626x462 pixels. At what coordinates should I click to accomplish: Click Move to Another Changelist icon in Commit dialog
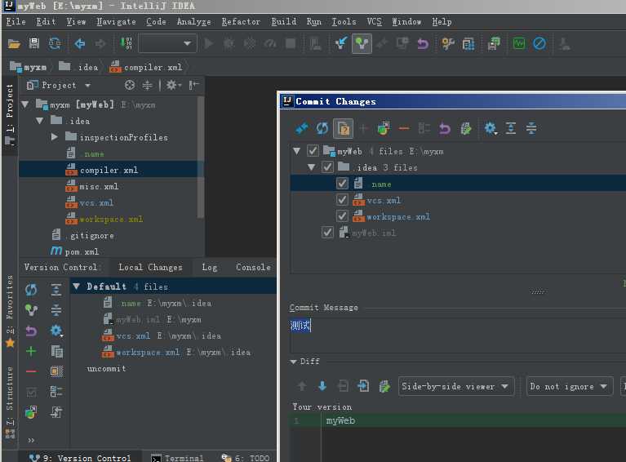[384, 129]
